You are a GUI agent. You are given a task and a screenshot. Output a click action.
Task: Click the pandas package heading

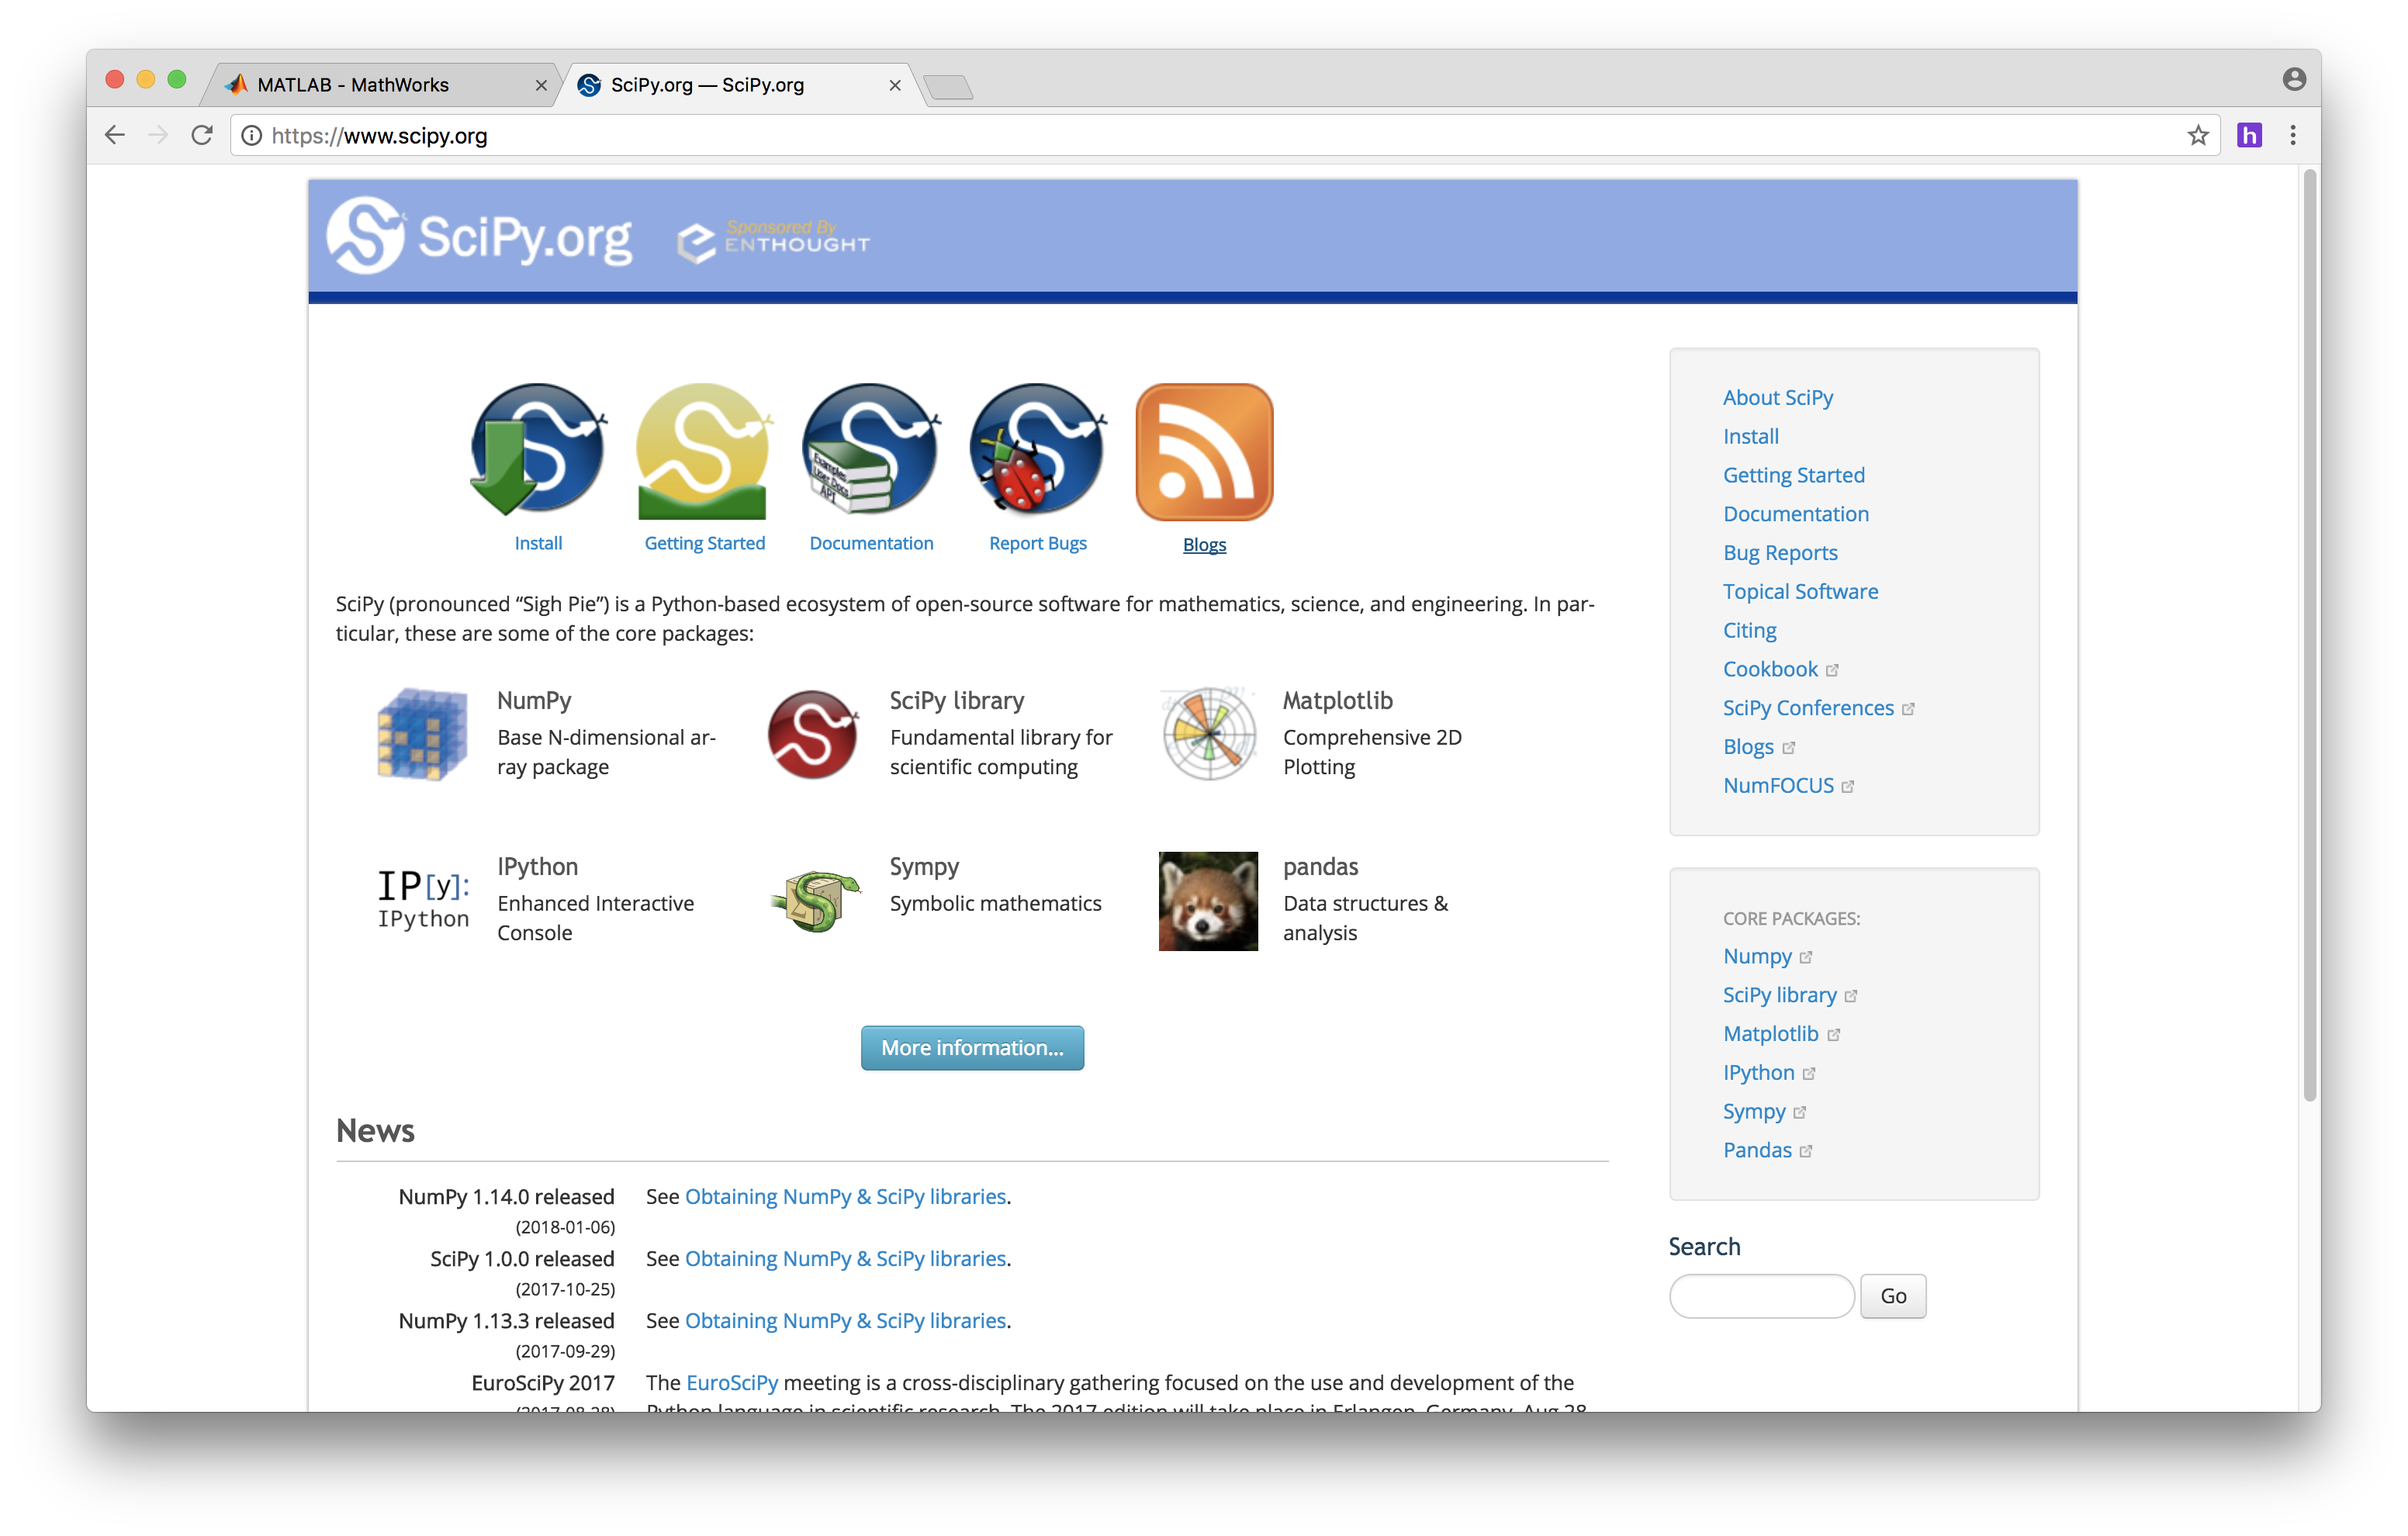[1320, 866]
